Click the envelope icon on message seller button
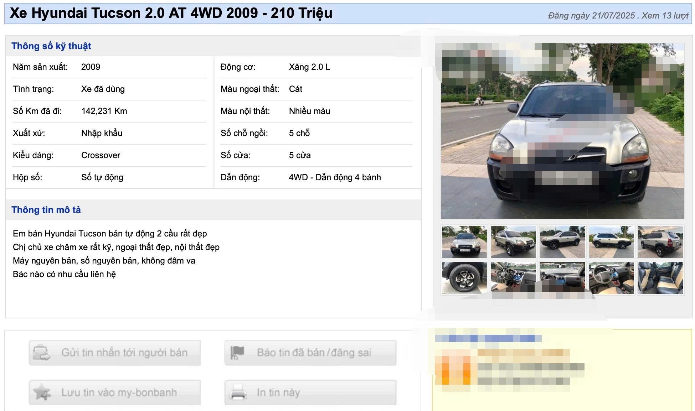This screenshot has width=695, height=411. click(41, 353)
